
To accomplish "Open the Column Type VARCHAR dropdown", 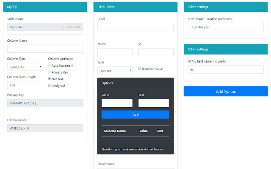I will point(25,67).
